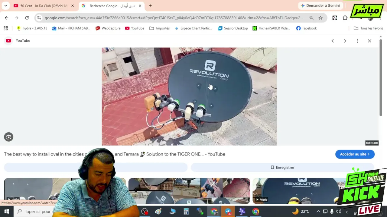Image resolution: width=387 pixels, height=217 pixels.
Task: Click the zoom magnifier icon in address bar
Action: point(311,18)
